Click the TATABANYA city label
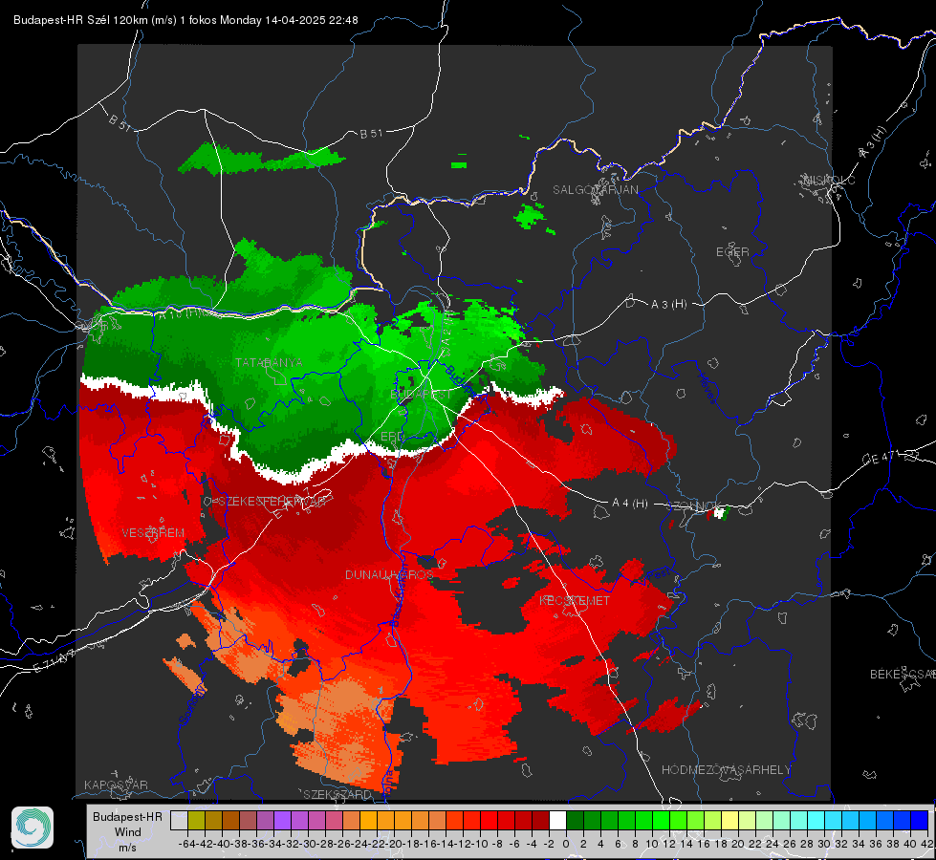This screenshot has width=936, height=860. pyautogui.click(x=269, y=363)
